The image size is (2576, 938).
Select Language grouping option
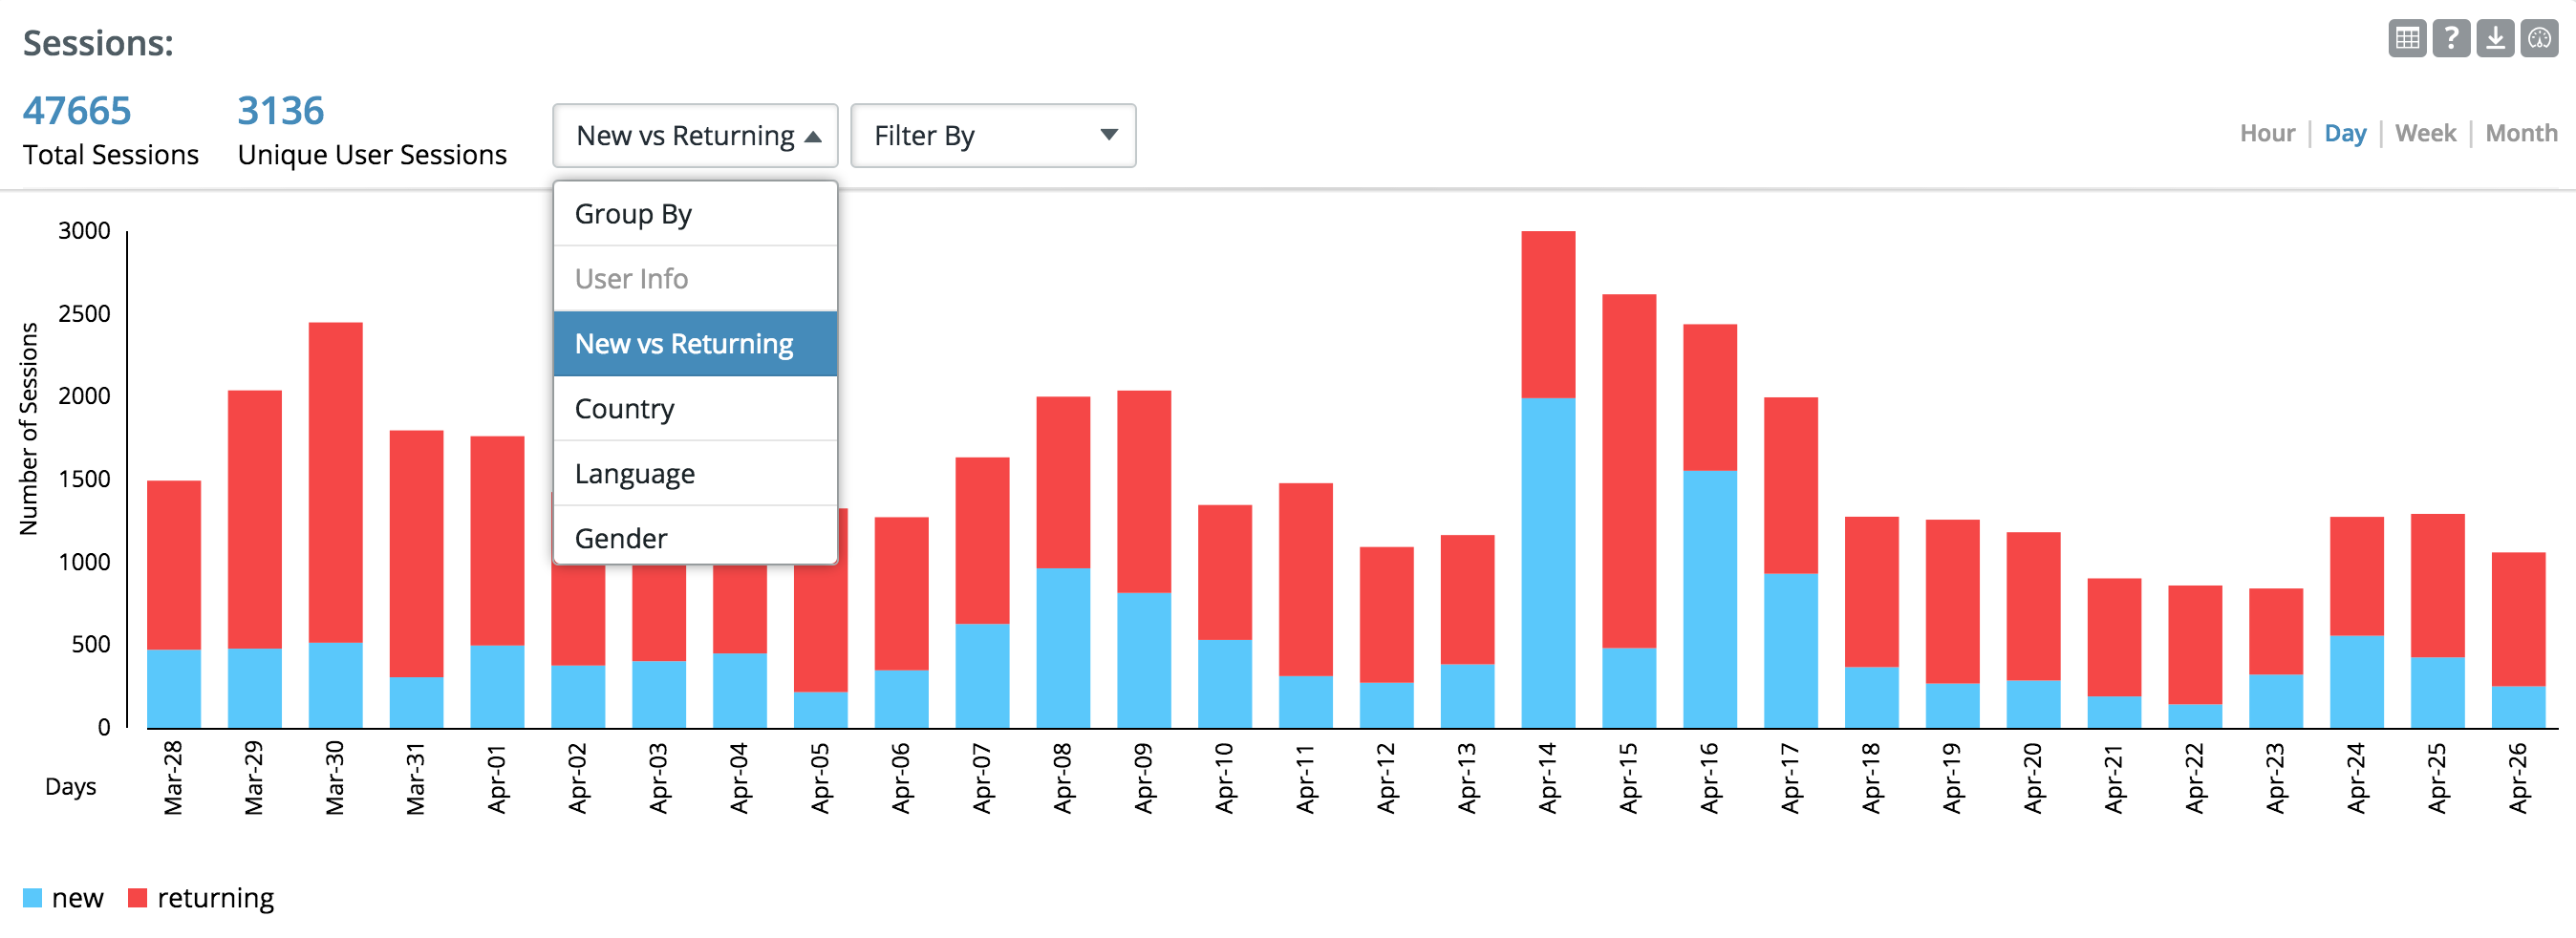click(x=695, y=473)
